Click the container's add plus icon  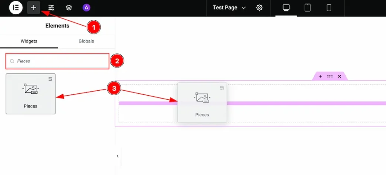(x=320, y=76)
